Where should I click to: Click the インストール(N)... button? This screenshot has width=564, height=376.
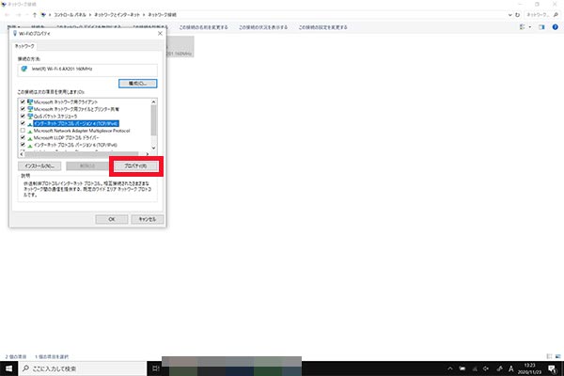(41, 165)
